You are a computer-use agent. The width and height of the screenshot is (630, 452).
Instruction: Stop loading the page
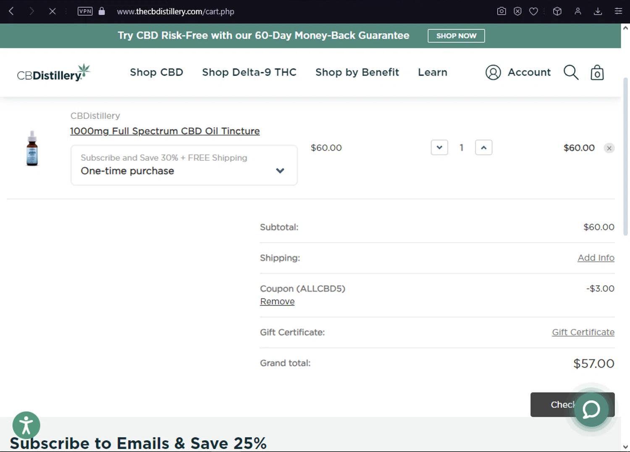point(52,11)
